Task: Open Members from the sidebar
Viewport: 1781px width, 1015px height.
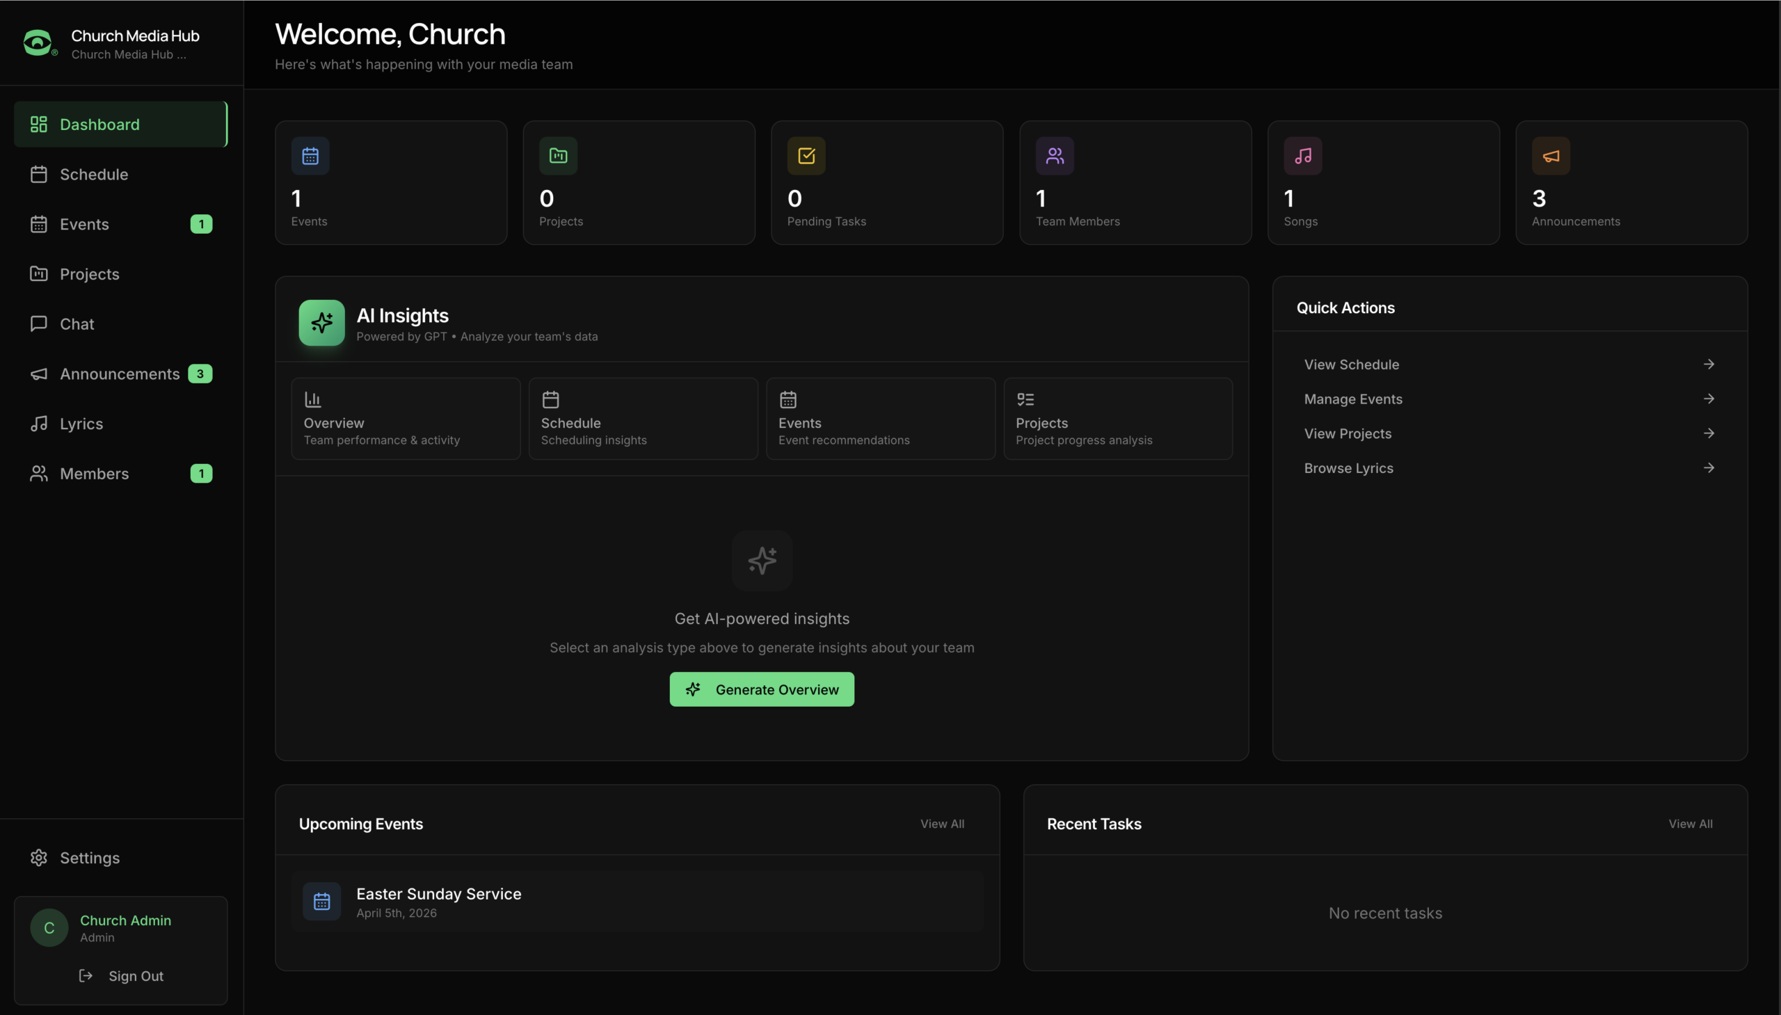Action: coord(120,473)
